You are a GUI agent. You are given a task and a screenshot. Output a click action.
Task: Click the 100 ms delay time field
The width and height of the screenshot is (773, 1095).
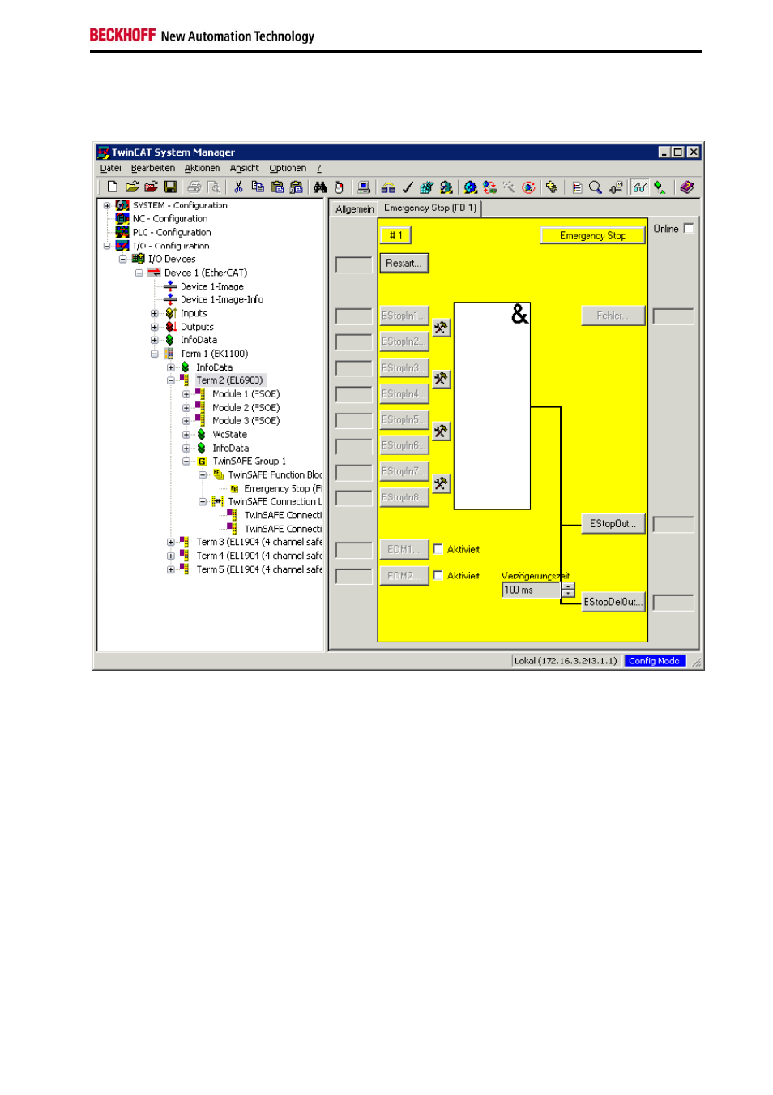[532, 590]
